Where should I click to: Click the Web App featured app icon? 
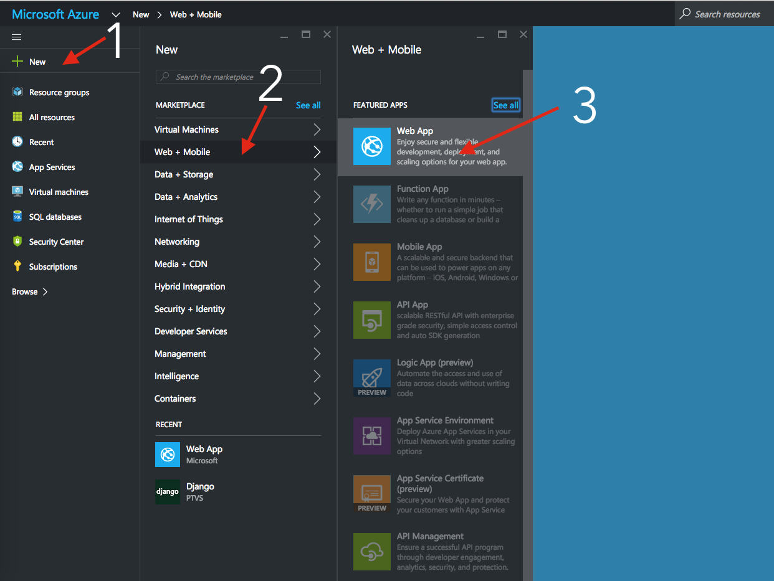[x=372, y=146]
